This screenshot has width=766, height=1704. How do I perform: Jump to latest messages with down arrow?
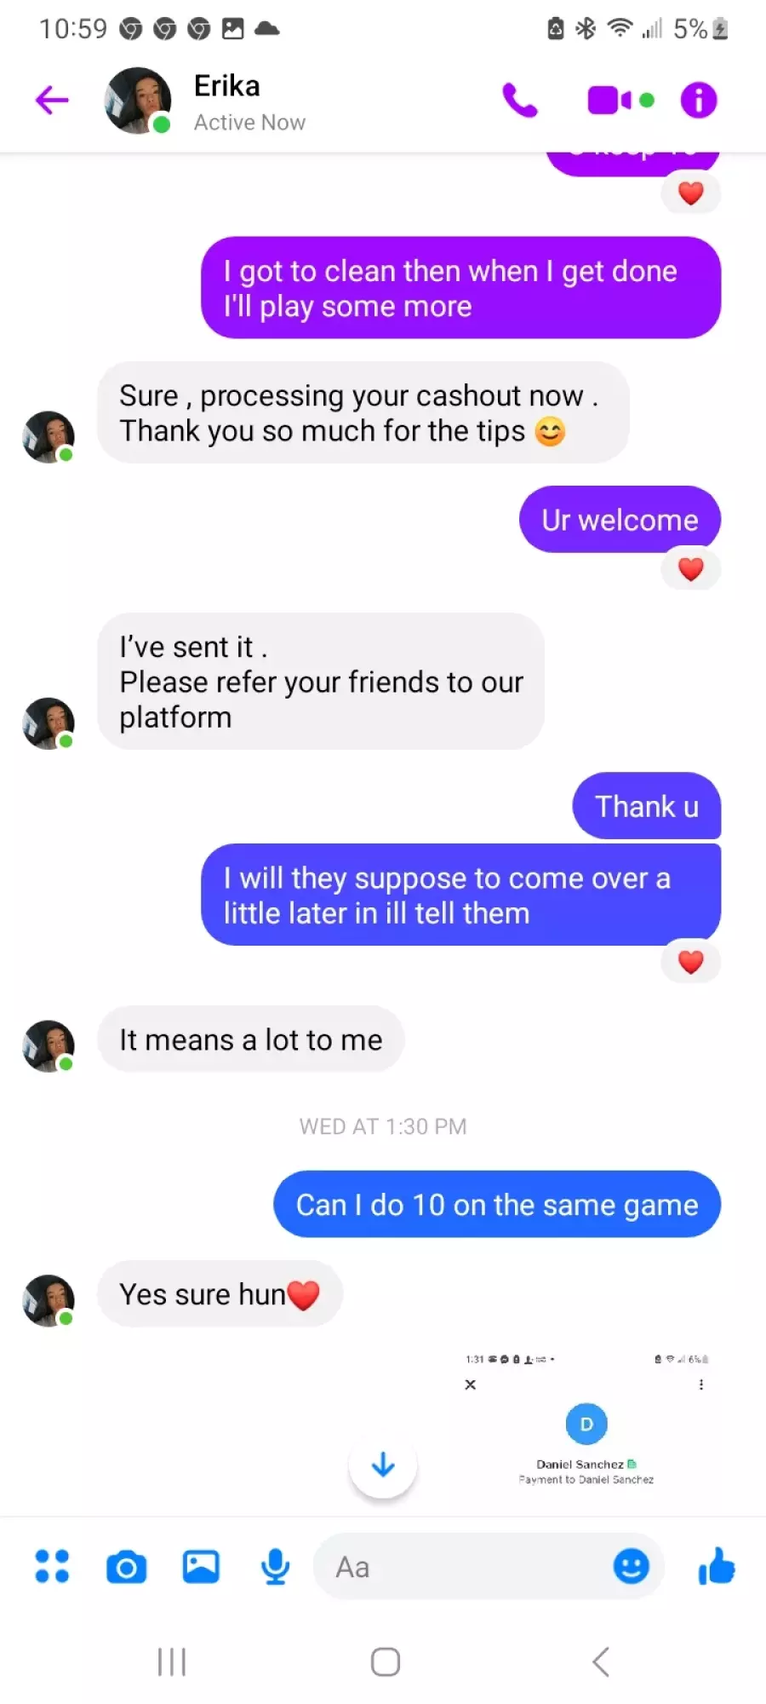[383, 1465]
